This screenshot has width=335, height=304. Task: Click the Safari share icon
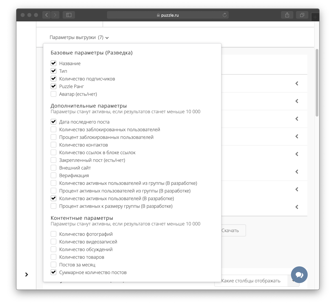[287, 15]
